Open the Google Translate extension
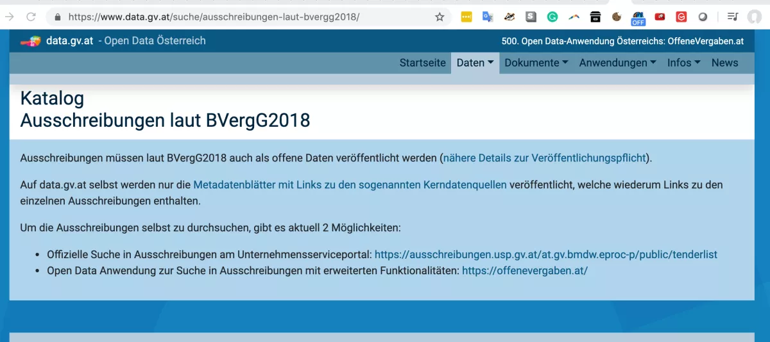Screen dimensions: 770x342 click(488, 17)
